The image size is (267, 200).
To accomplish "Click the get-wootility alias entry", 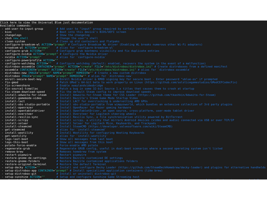I will tap(16, 136).
